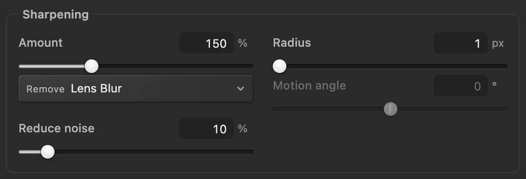Click the Radius slider handle
526x179 pixels.
coord(280,66)
